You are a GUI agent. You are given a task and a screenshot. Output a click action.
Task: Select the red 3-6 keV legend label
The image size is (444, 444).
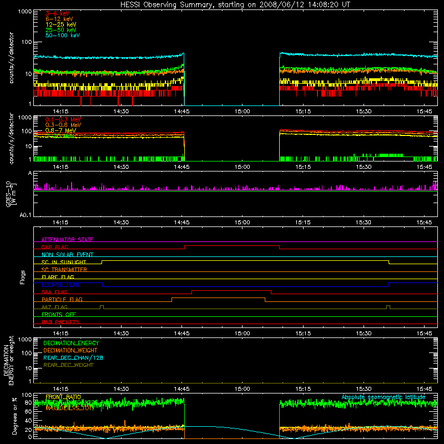point(57,13)
